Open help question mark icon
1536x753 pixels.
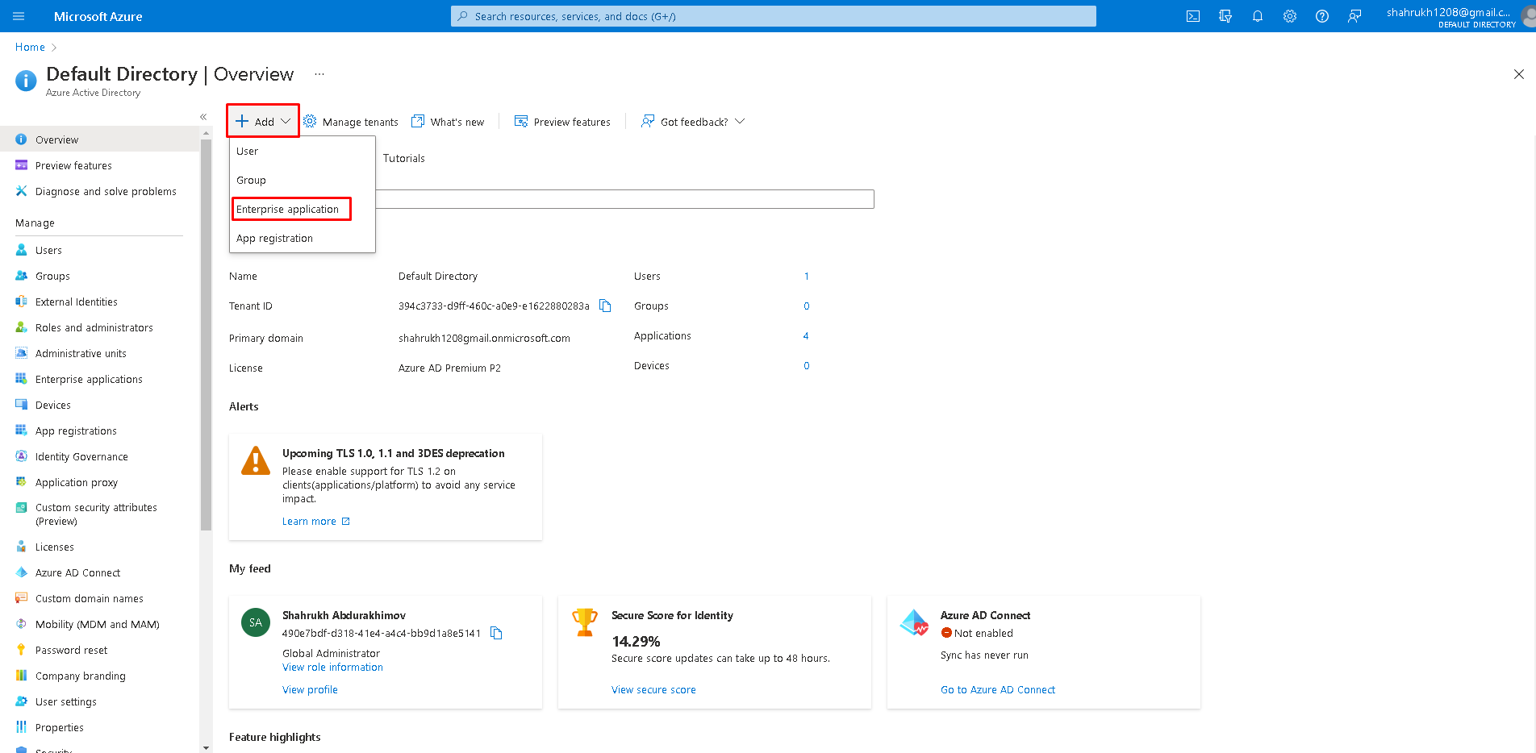(1322, 16)
